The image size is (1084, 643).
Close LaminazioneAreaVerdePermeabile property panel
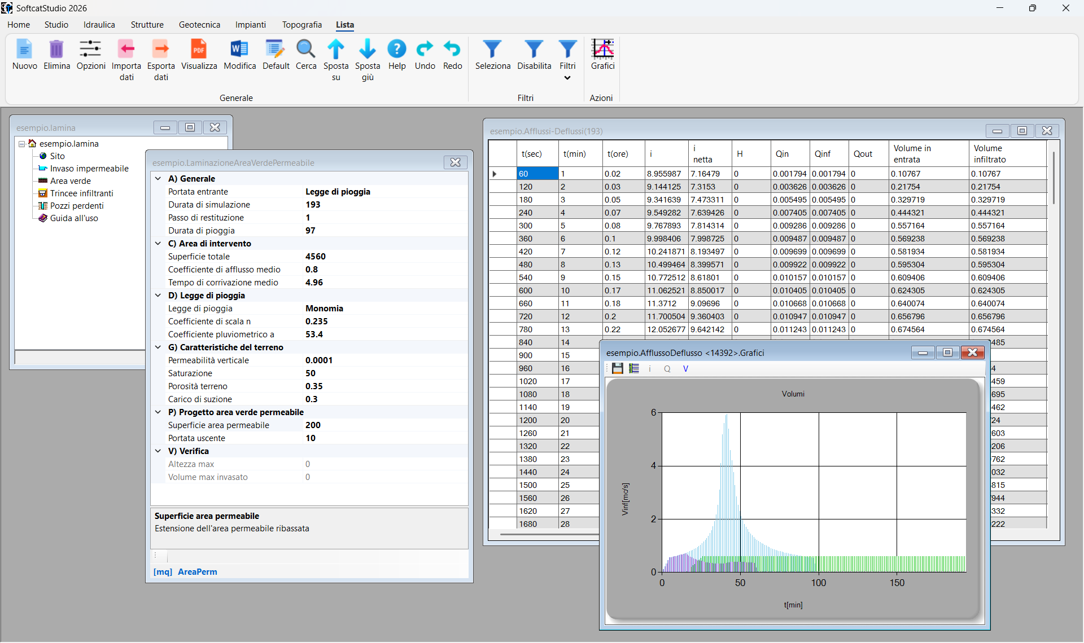[455, 162]
